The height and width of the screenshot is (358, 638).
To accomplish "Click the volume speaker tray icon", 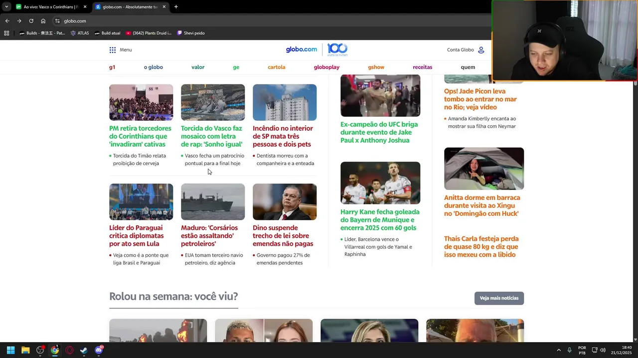I will [603, 350].
